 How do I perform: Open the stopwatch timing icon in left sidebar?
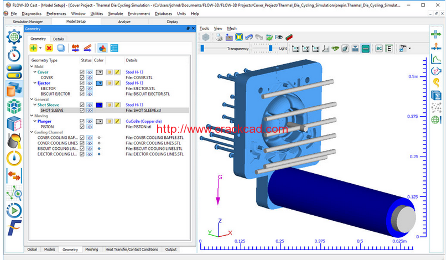[x=14, y=54]
